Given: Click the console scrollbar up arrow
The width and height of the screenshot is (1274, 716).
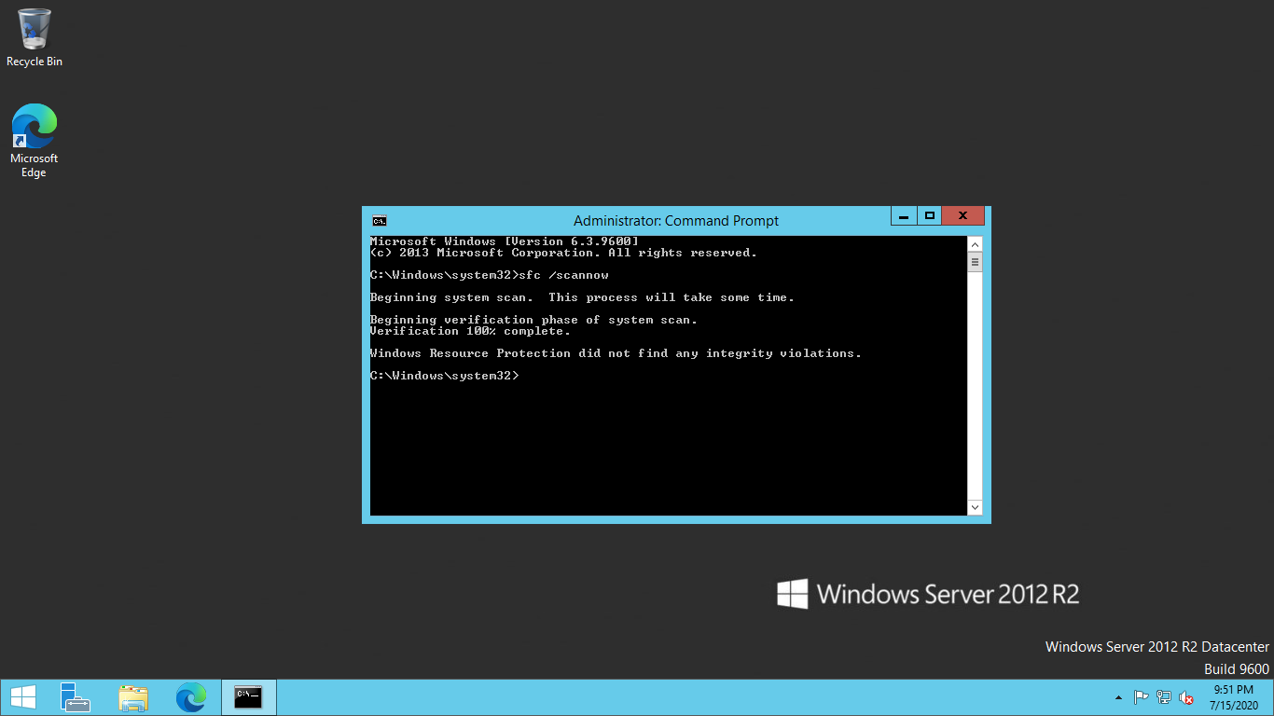Looking at the screenshot, I should (x=975, y=244).
